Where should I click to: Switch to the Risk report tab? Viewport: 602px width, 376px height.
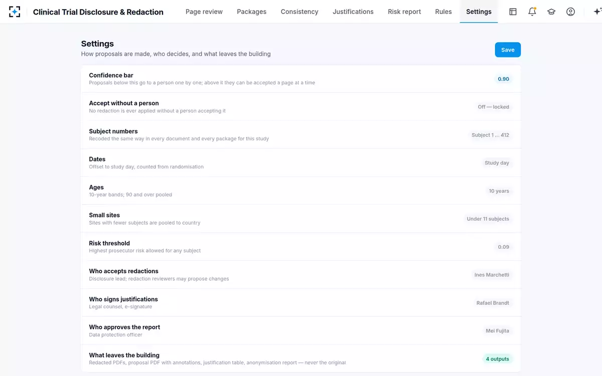[404, 12]
